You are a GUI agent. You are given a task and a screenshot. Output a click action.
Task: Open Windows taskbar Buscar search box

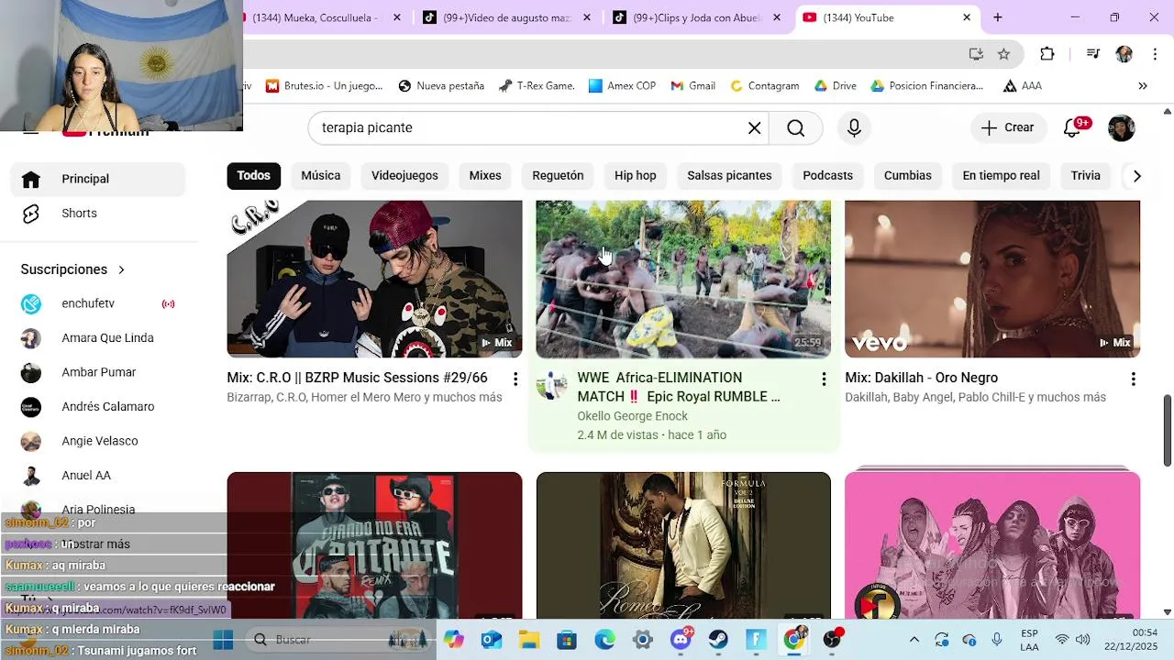pyautogui.click(x=339, y=639)
